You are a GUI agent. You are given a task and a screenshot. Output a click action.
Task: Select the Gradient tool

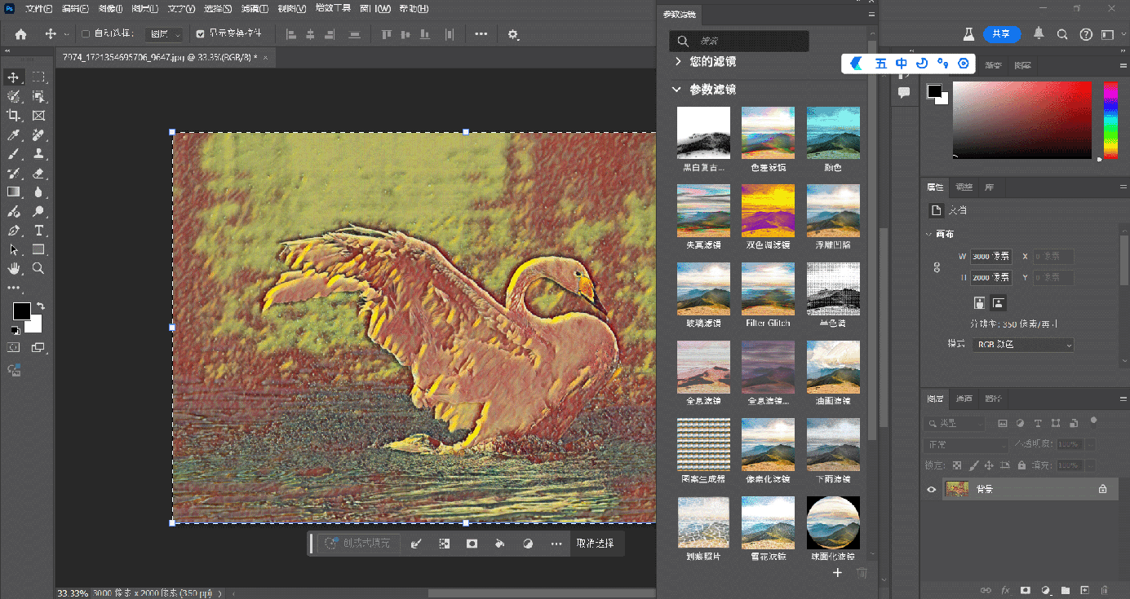point(13,192)
